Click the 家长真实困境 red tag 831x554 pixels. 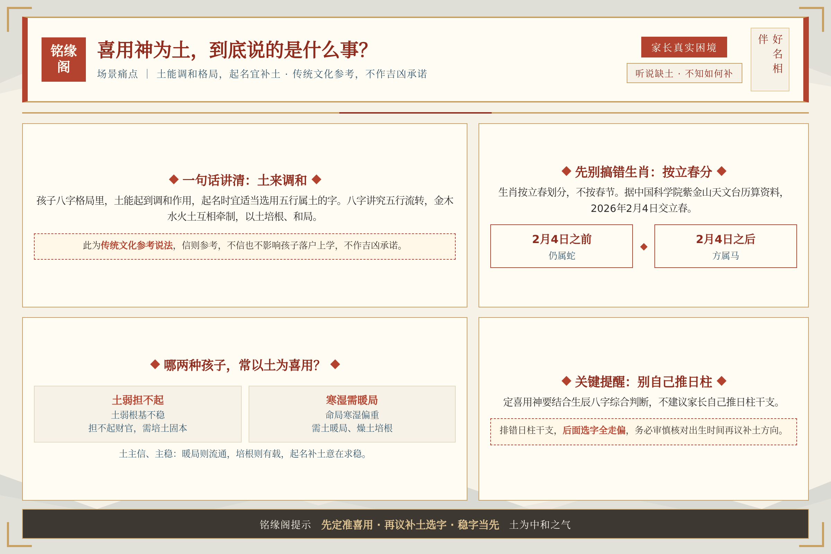point(684,47)
